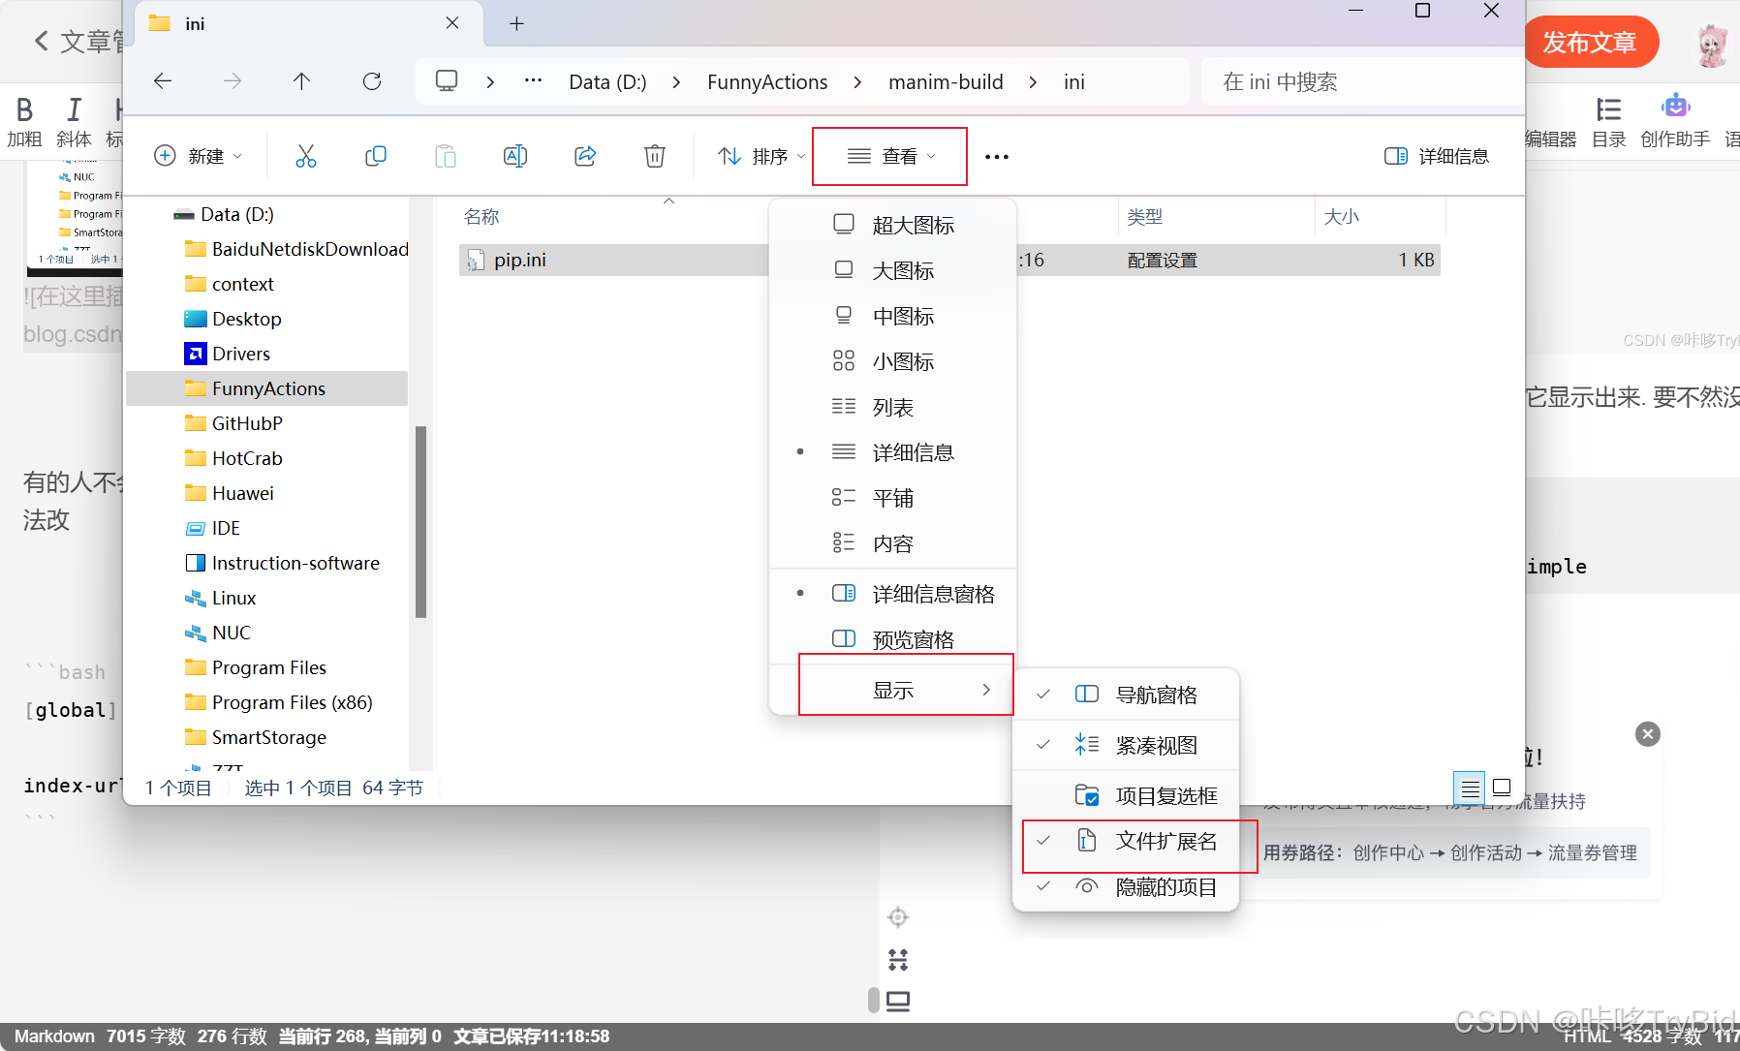Click the 详细信息 pane button in toolbar
Screen dimensions: 1740x1051
[x=1437, y=156]
